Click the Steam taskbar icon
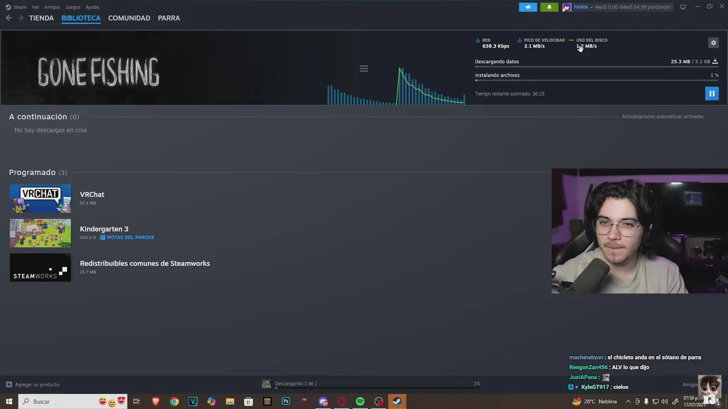Image resolution: width=728 pixels, height=409 pixels. (x=397, y=402)
